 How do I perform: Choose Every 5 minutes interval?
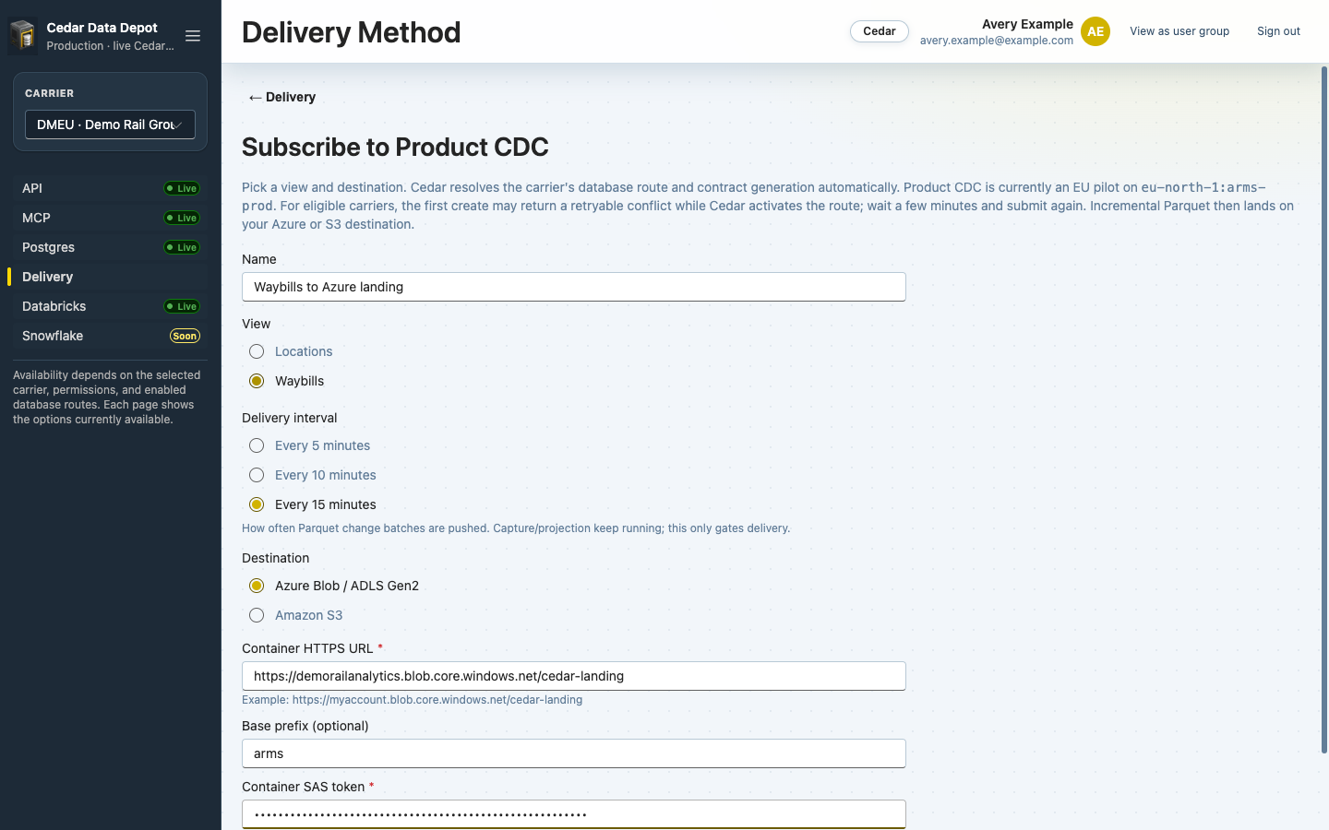coord(257,445)
